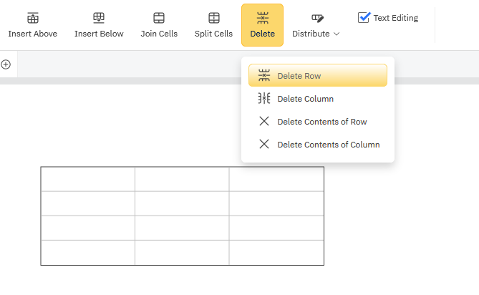Select the bottom-right table cell
Image resolution: width=479 pixels, height=295 pixels.
[x=276, y=253]
